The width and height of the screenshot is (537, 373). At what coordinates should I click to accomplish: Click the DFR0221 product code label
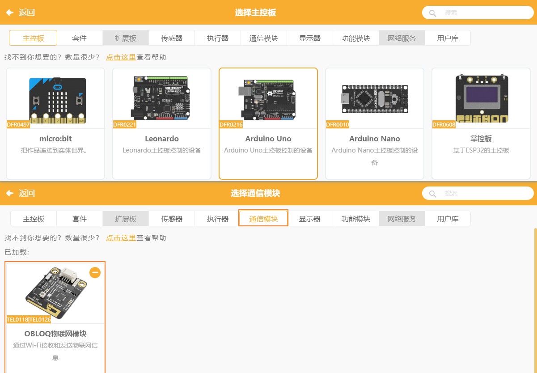[x=125, y=125]
